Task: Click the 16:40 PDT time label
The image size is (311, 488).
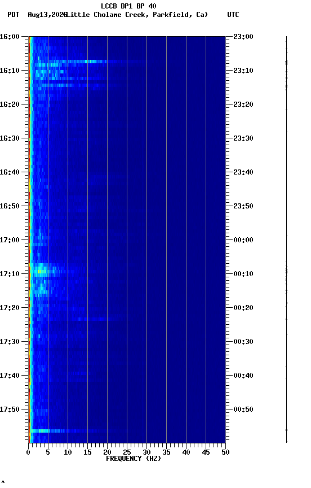Action: coord(10,172)
